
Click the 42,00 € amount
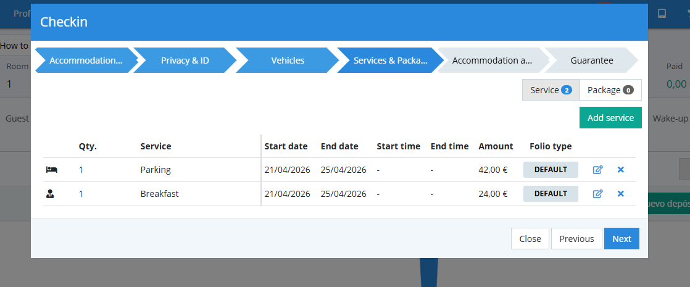493,170
